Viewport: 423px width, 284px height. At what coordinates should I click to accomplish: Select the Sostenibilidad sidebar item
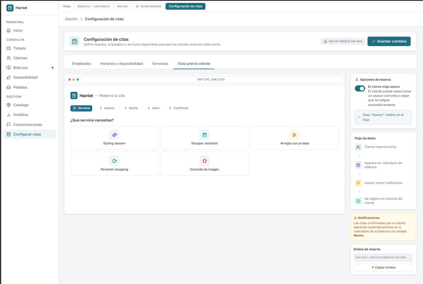(30, 77)
